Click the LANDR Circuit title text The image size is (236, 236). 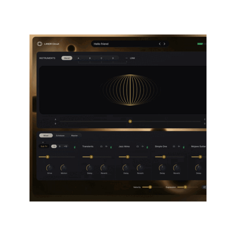coord(52,44)
